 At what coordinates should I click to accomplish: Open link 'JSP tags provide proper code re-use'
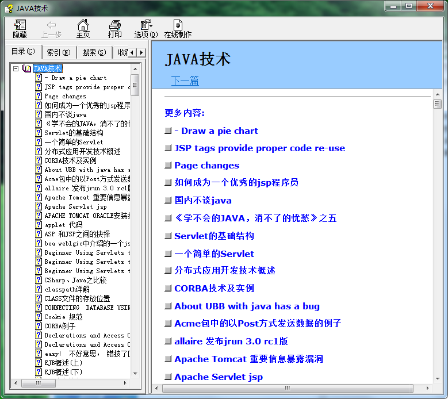tap(259, 148)
